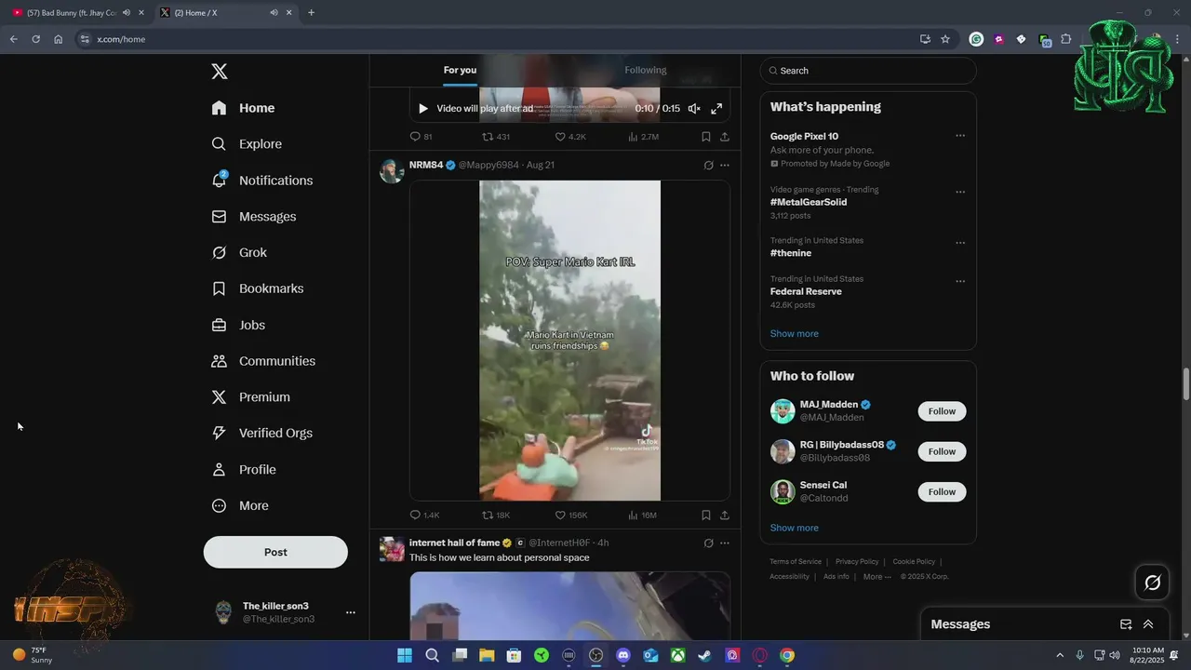The image size is (1191, 670).
Task: Open more options on internet hall of fame post
Action: coord(725,543)
